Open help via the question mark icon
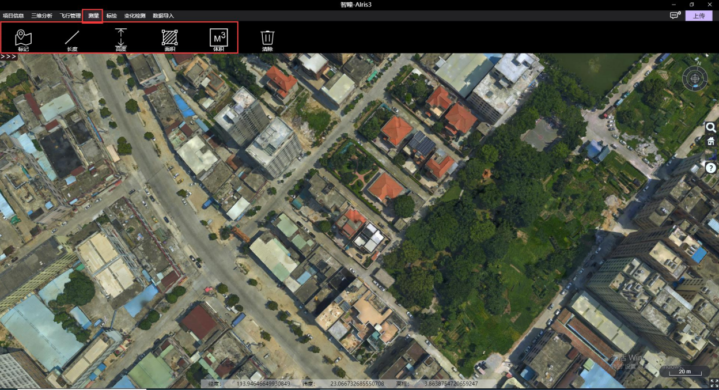The image size is (719, 390). point(711,168)
